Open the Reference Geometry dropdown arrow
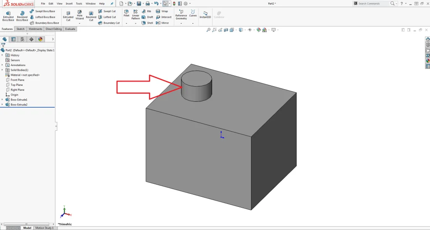This screenshot has height=230, width=430. tap(181, 24)
